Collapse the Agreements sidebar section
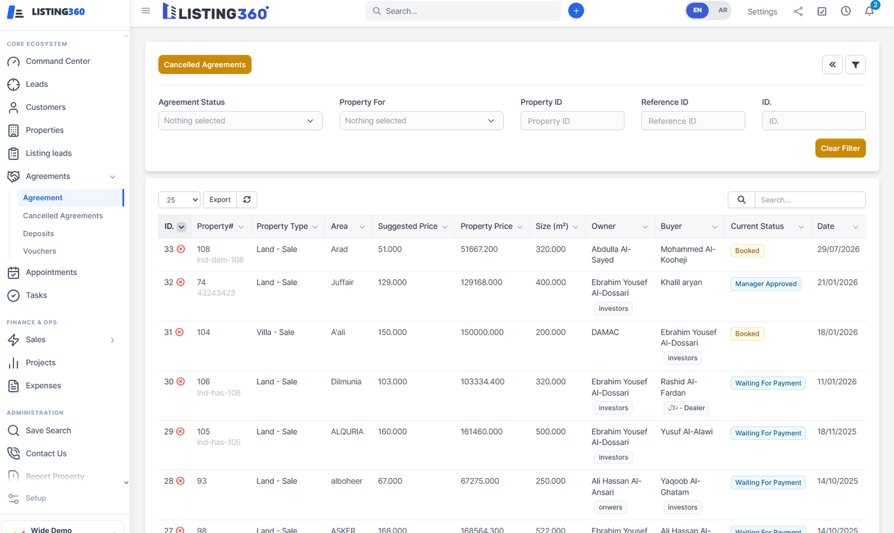This screenshot has width=894, height=533. click(x=112, y=177)
